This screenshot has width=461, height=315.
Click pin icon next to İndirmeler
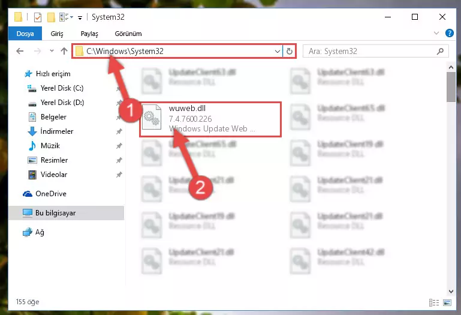click(x=119, y=131)
